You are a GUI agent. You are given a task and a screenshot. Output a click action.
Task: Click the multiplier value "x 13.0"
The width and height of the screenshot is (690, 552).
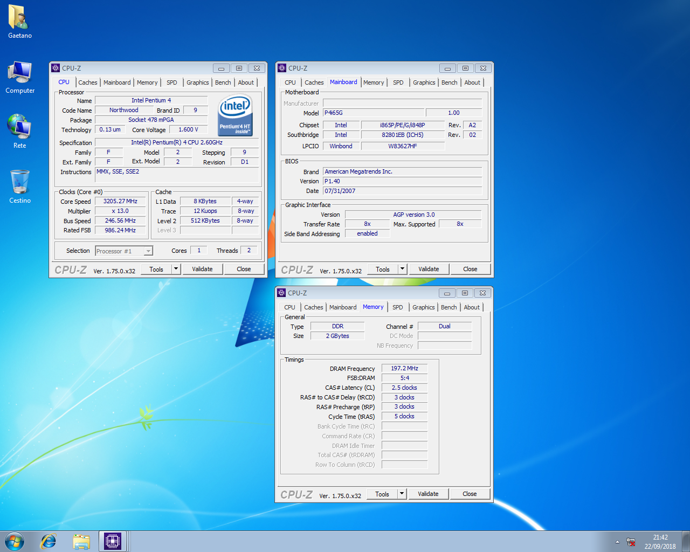point(121,211)
